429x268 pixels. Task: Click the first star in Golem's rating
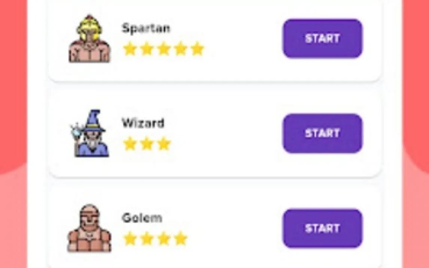(130, 238)
